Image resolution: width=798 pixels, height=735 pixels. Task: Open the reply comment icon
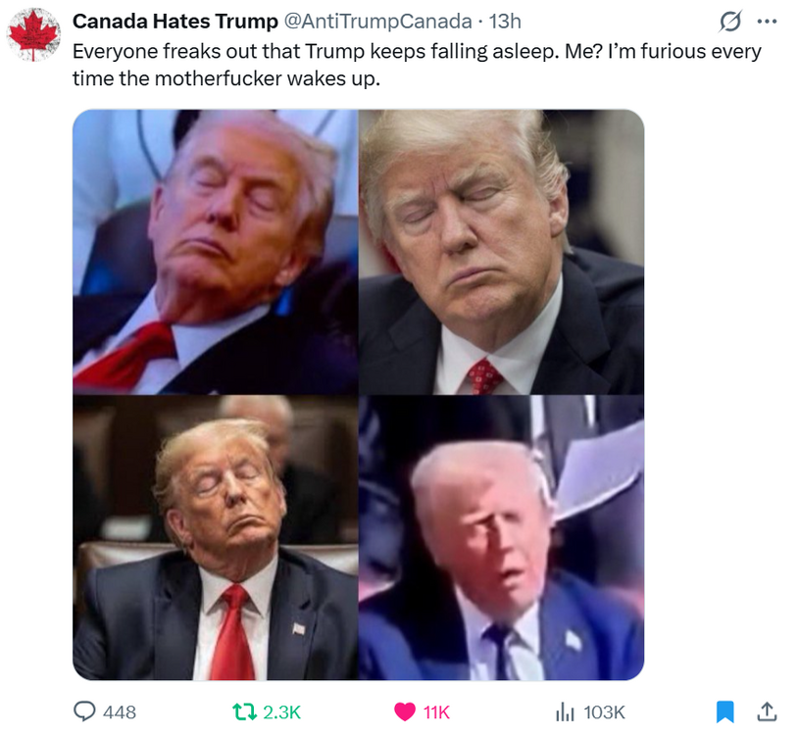(84, 711)
